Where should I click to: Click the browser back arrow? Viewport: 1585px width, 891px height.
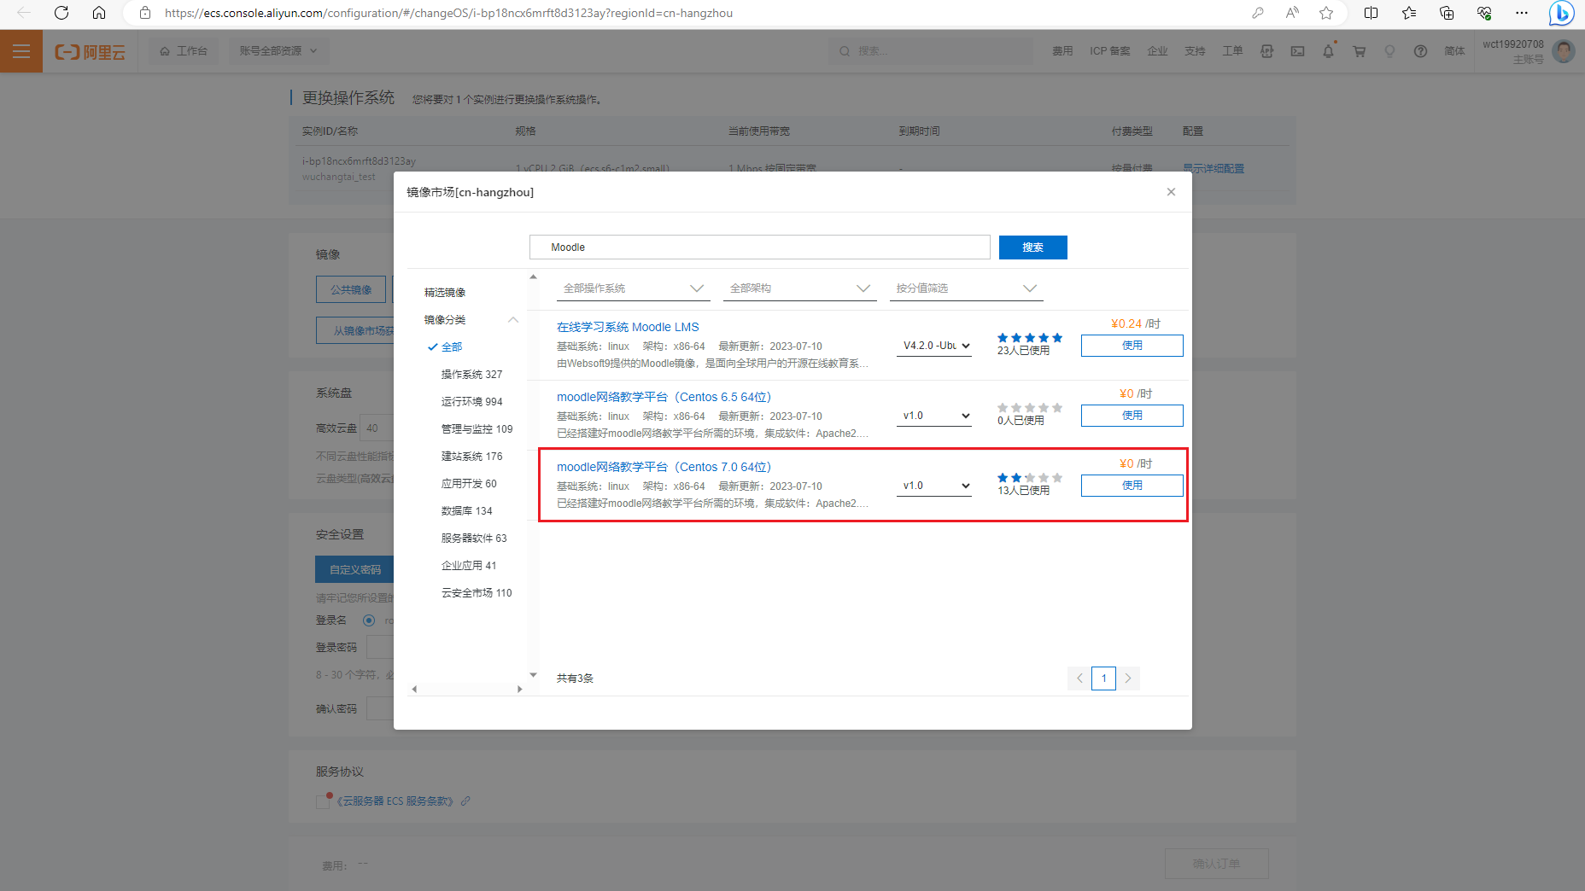(x=24, y=13)
